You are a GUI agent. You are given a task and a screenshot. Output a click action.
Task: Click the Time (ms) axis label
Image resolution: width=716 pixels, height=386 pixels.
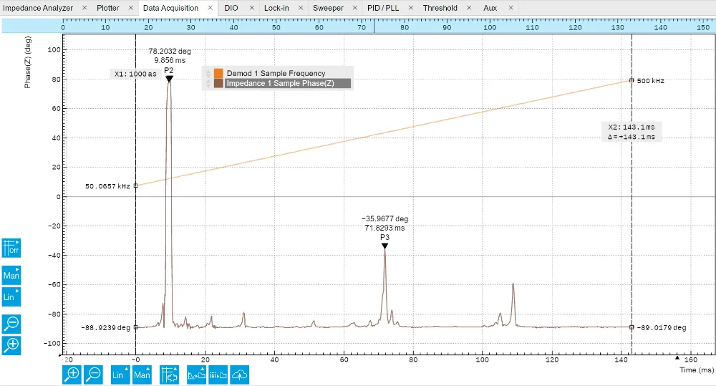point(696,370)
